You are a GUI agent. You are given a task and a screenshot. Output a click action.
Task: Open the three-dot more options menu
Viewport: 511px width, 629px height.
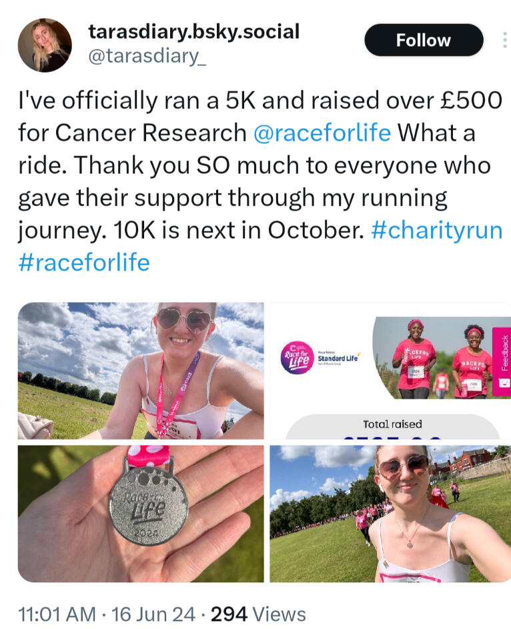click(504, 41)
